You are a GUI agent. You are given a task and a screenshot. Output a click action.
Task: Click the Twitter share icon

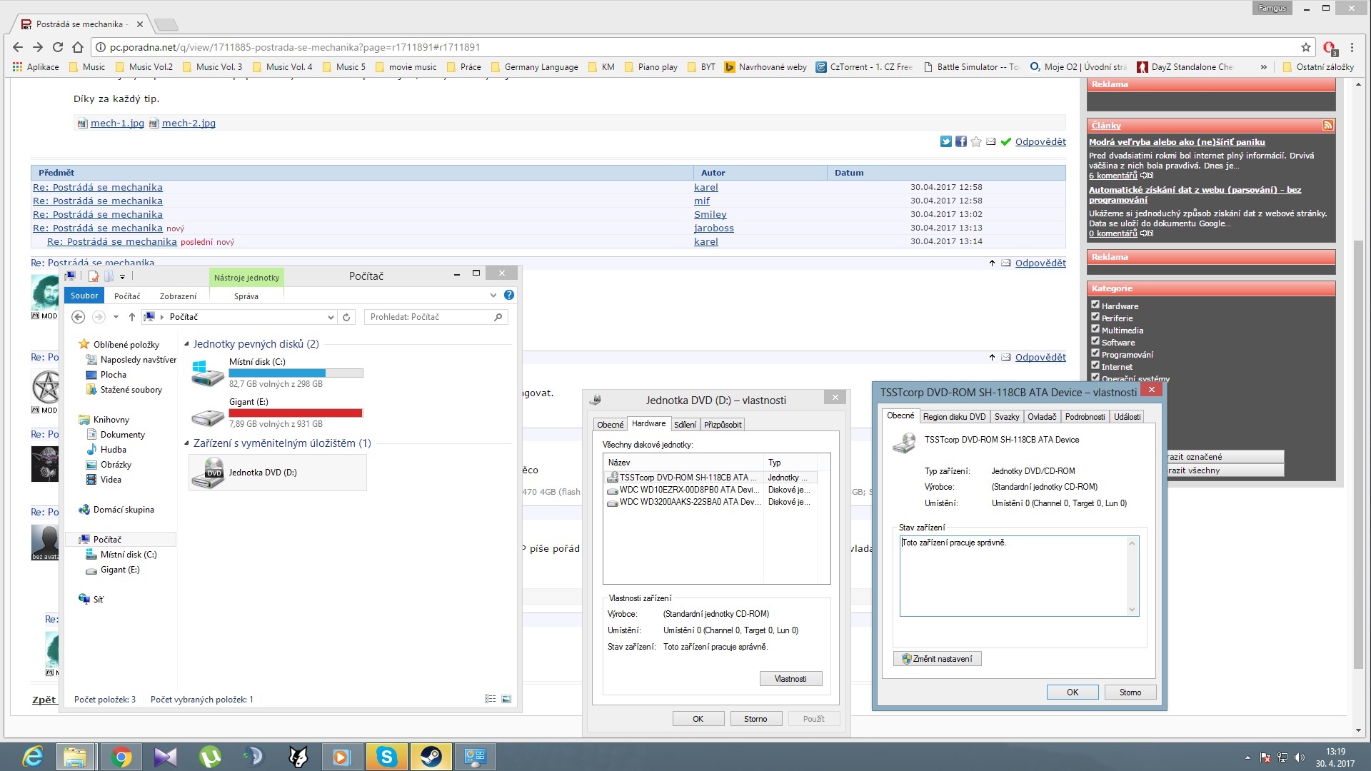[945, 141]
